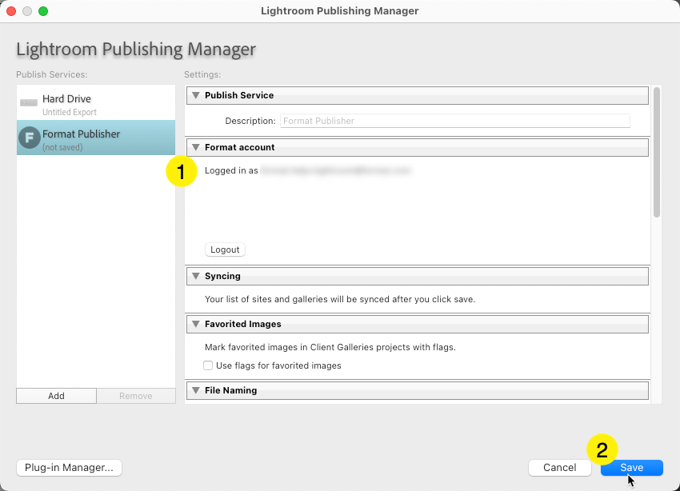This screenshot has width=680, height=491.
Task: Collapse the Favorited Images section triangle
Action: (x=196, y=324)
